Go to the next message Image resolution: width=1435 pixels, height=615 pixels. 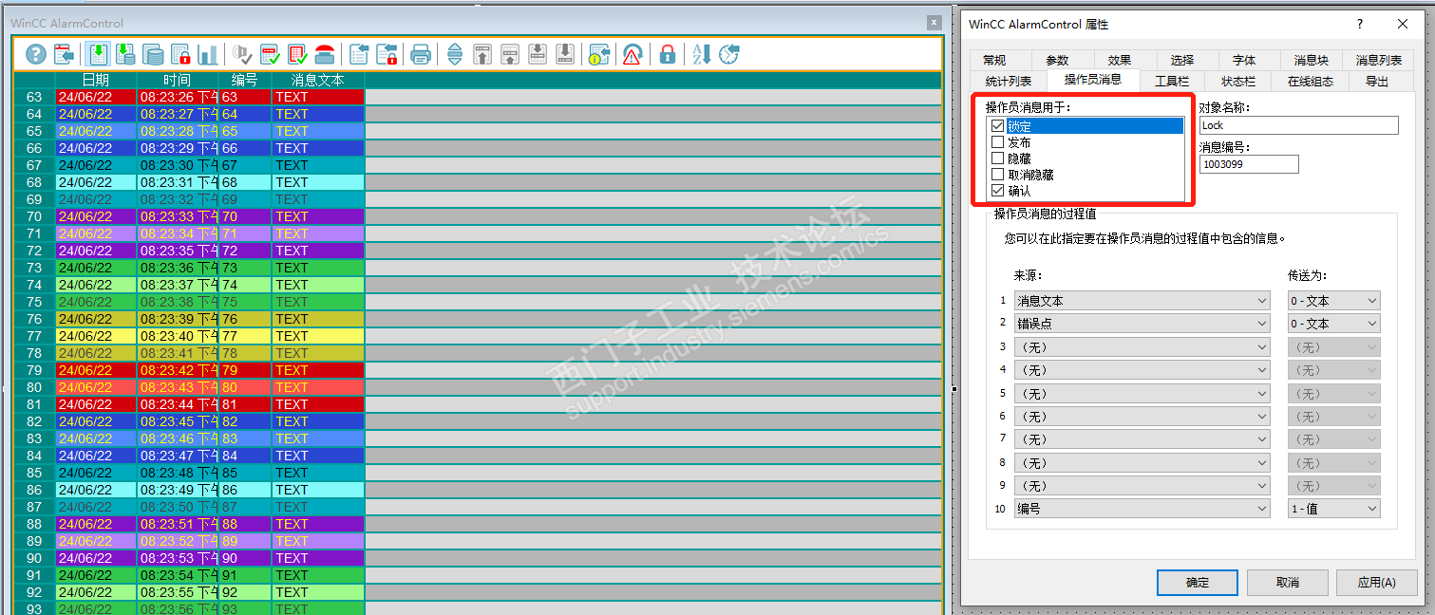pos(538,54)
